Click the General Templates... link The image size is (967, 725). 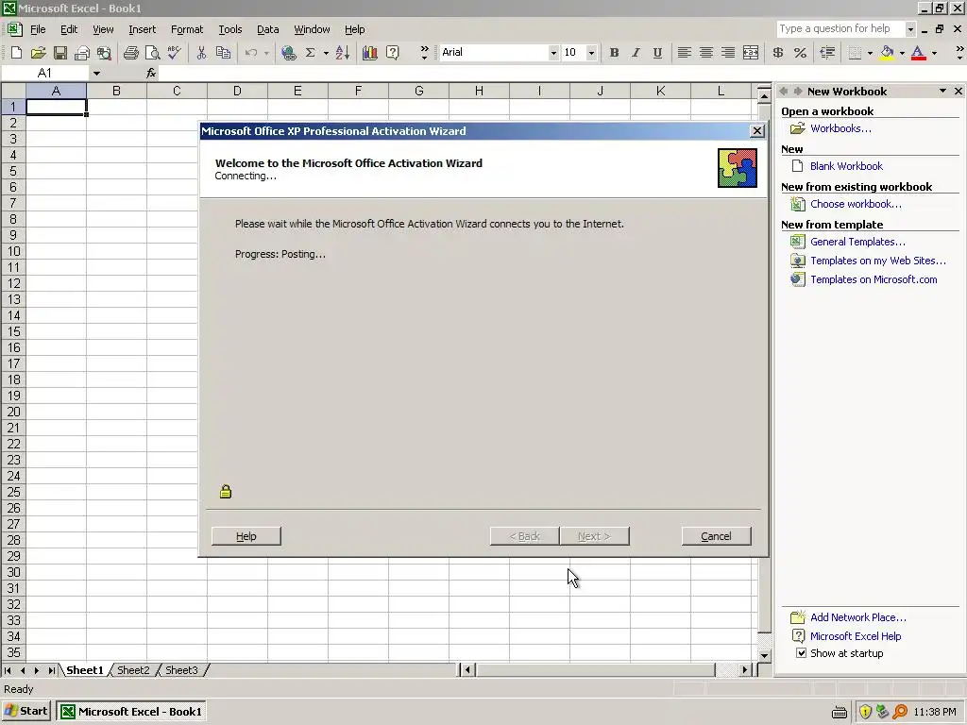(x=857, y=242)
